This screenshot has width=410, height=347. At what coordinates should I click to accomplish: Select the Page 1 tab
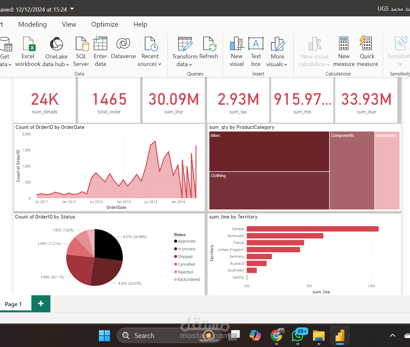click(x=13, y=304)
